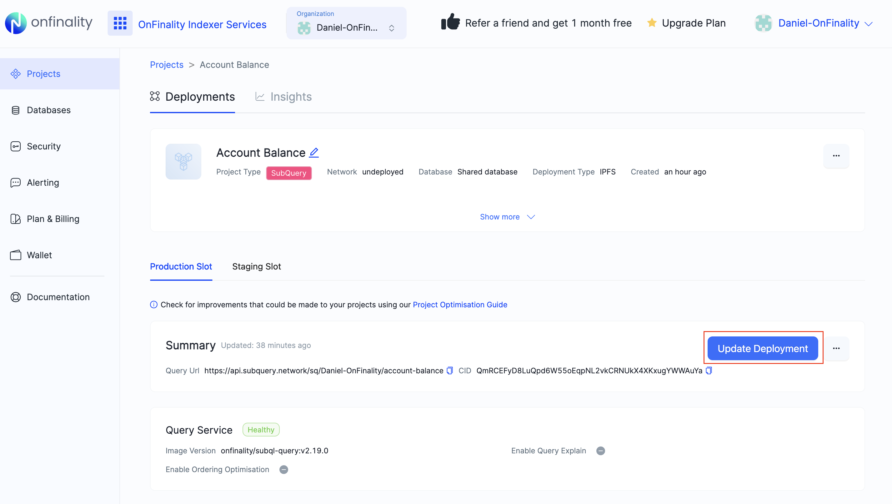Screen dimensions: 892x504
Task: Click Enable Ordering Optimisation status indicator
Action: 283,469
